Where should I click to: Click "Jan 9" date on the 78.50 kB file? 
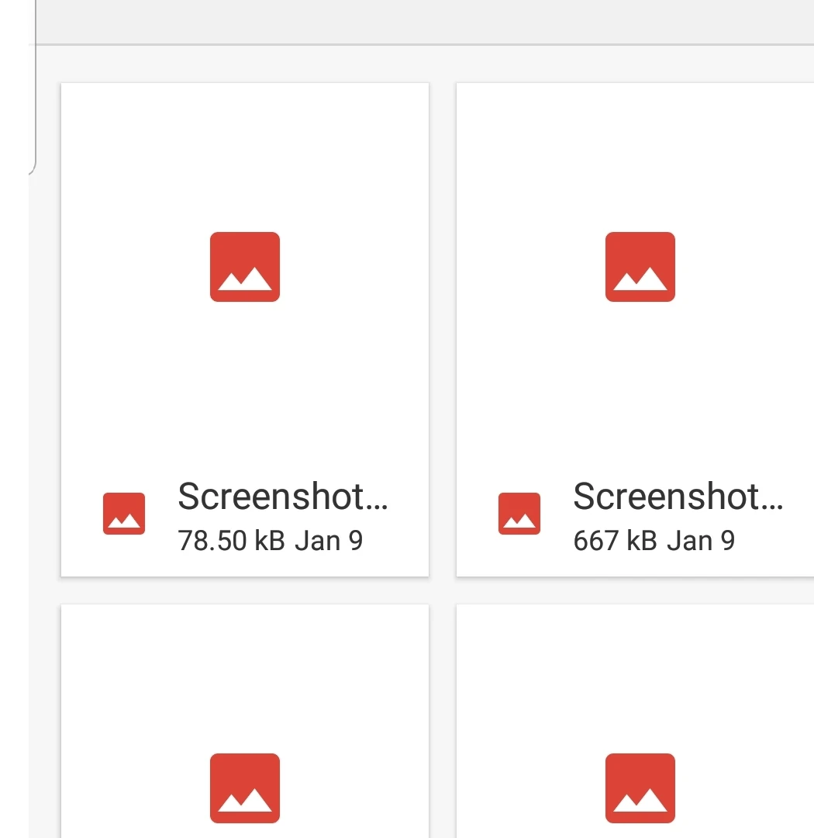point(329,541)
